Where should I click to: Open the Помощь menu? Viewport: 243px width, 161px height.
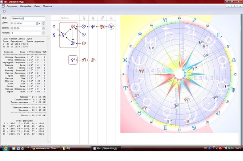point(47,6)
